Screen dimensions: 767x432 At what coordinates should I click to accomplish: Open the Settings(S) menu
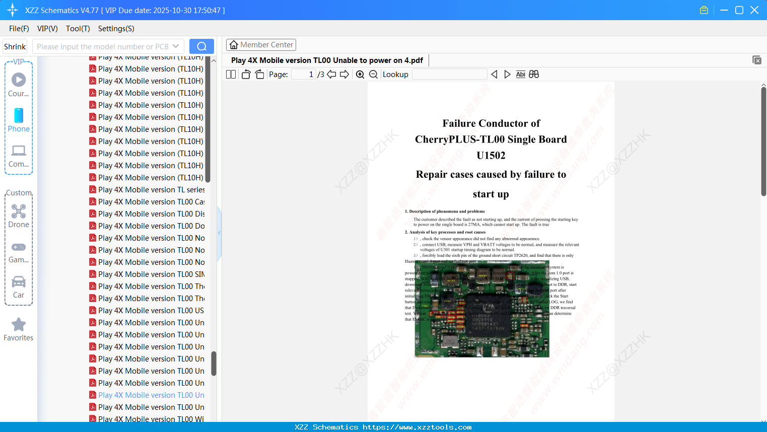point(116,29)
